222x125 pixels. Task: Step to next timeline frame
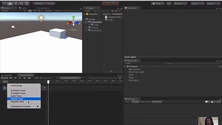coord(25,78)
